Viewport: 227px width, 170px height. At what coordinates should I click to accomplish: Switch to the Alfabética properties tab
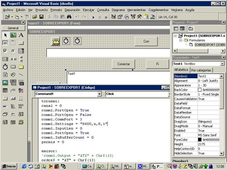click(181, 70)
